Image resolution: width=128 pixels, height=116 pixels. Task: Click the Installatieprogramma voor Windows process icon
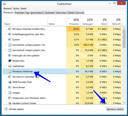pyautogui.click(x=10, y=34)
